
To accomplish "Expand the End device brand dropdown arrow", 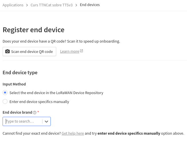I will tap(46, 121).
